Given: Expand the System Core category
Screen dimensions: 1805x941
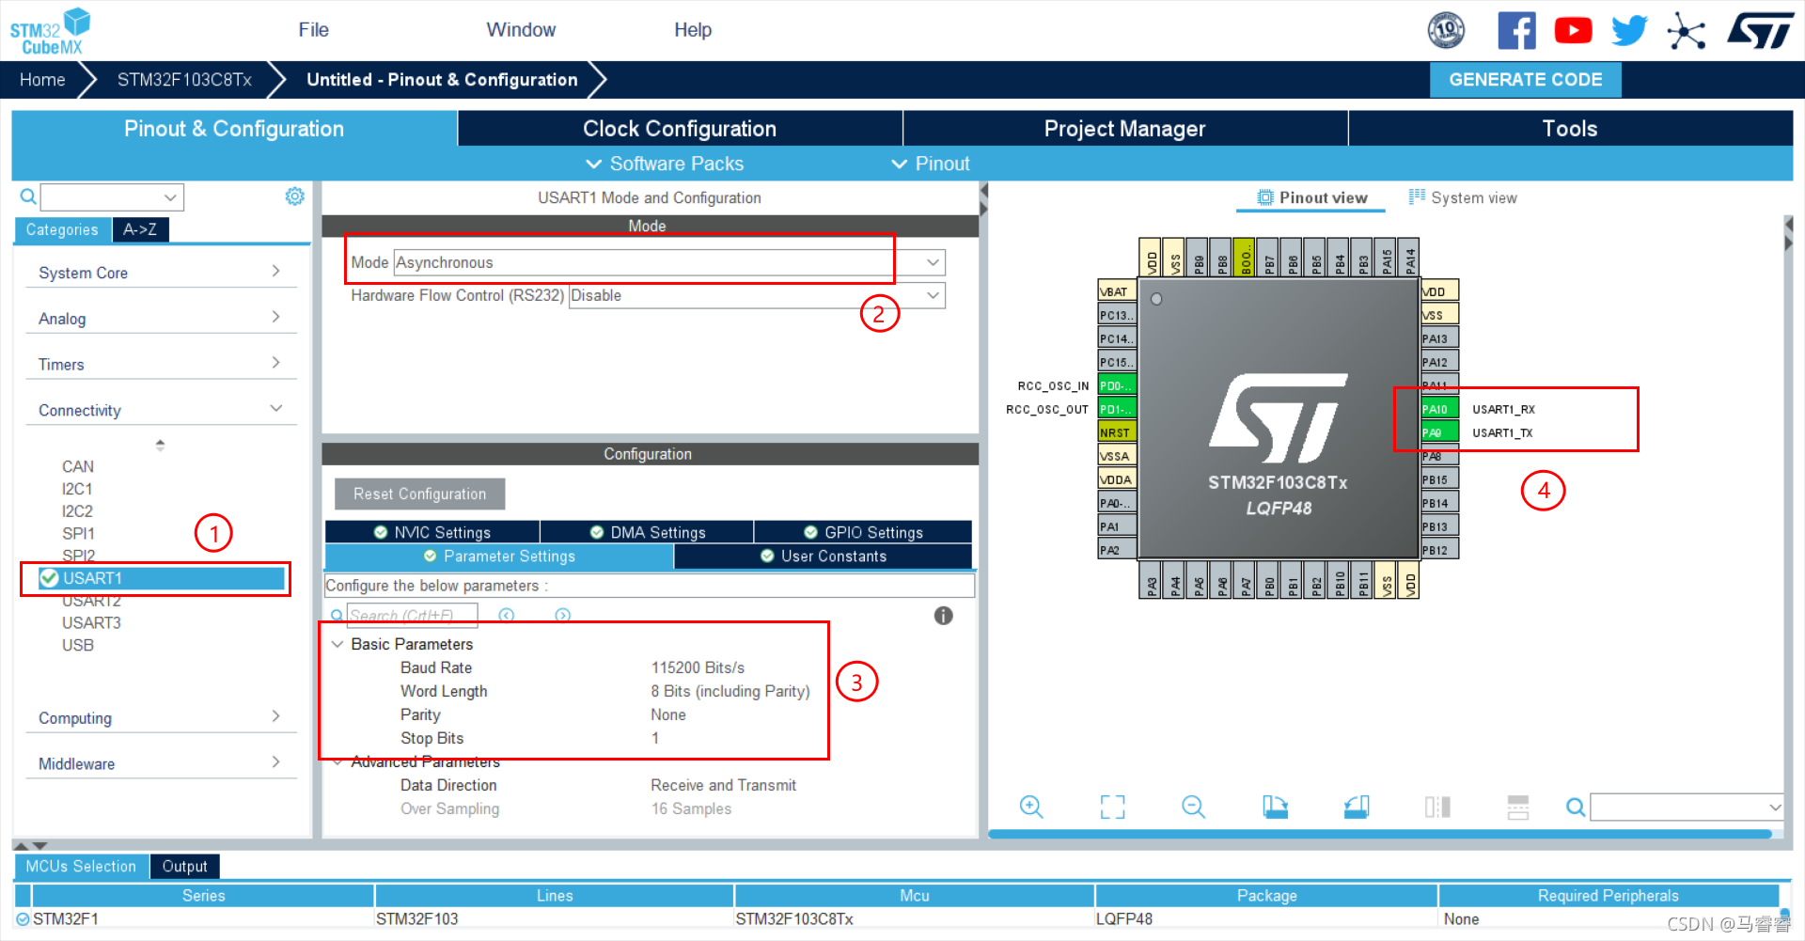Looking at the screenshot, I should [x=160, y=272].
